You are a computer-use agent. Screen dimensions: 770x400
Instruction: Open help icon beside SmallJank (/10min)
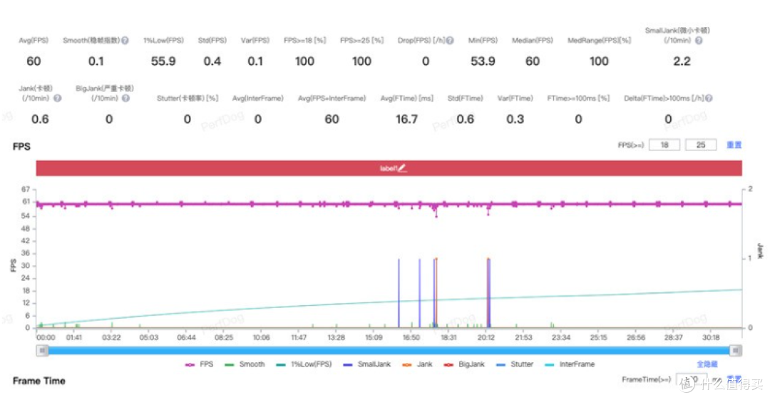pos(699,41)
